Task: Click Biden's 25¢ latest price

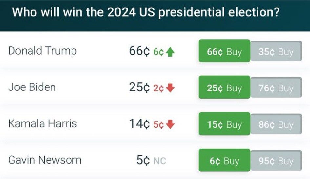Action: coord(139,88)
